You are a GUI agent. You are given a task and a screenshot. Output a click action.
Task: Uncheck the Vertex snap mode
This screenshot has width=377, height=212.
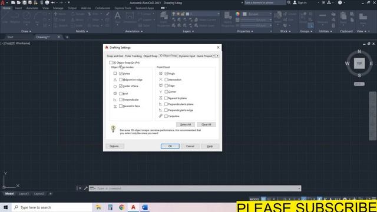(121, 74)
